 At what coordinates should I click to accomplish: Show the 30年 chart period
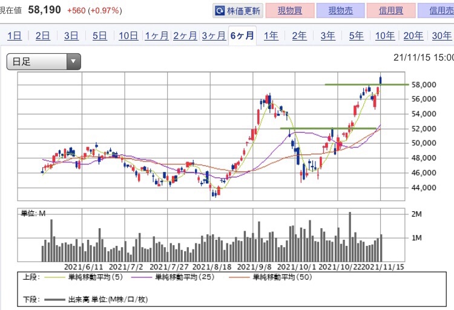[x=442, y=36]
